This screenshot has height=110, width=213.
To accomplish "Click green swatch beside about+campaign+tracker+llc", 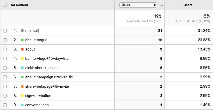I will pyautogui.click(x=22, y=77).
